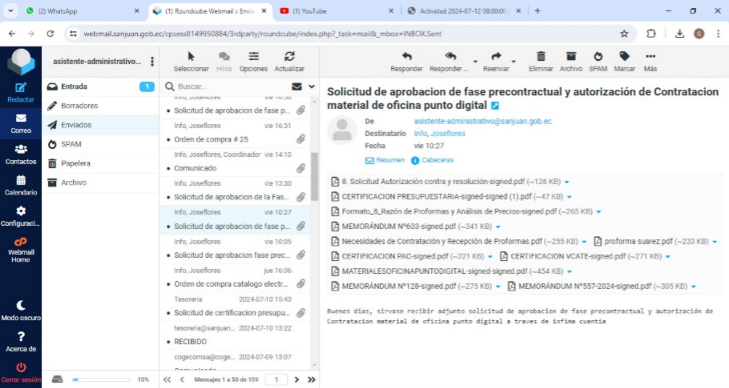Click the Buscar search field
The height and width of the screenshot is (388, 729).
coord(229,86)
